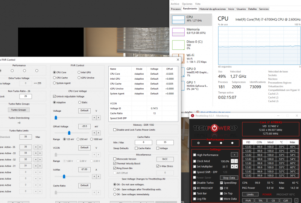Image resolution: width=301 pixels, height=203 pixels.
Task: Lower the Active - 32 turbo ratio arrow
Action: (36, 160)
